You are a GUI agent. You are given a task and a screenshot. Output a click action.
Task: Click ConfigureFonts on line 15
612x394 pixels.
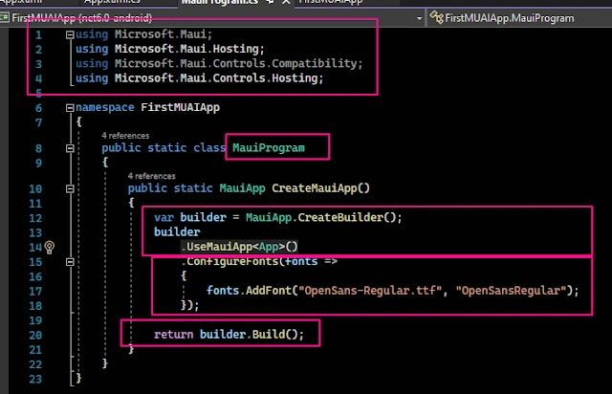tap(232, 261)
